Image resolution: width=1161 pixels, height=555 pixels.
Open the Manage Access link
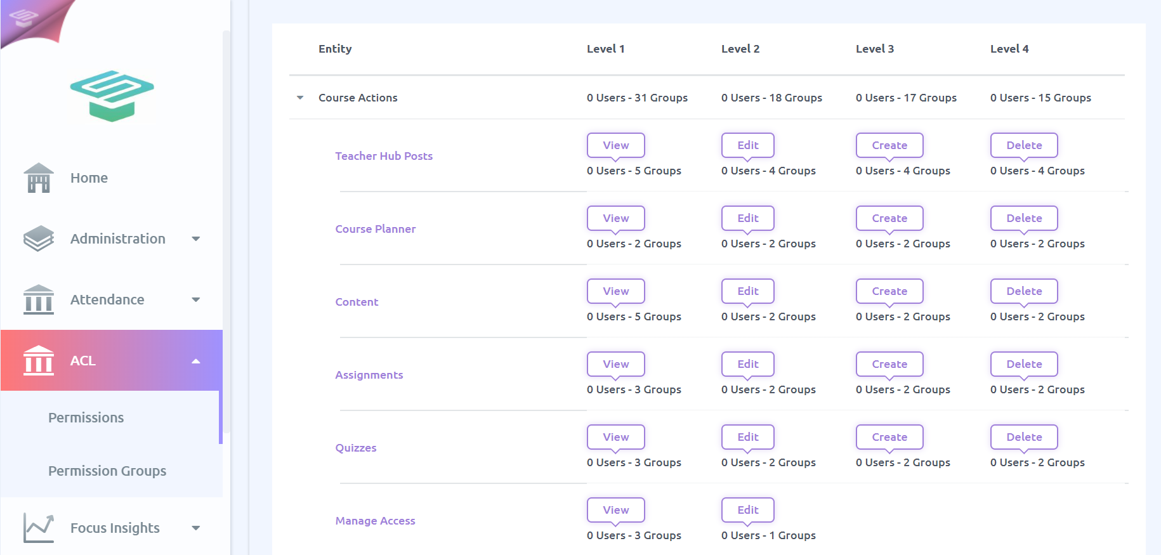click(x=376, y=521)
